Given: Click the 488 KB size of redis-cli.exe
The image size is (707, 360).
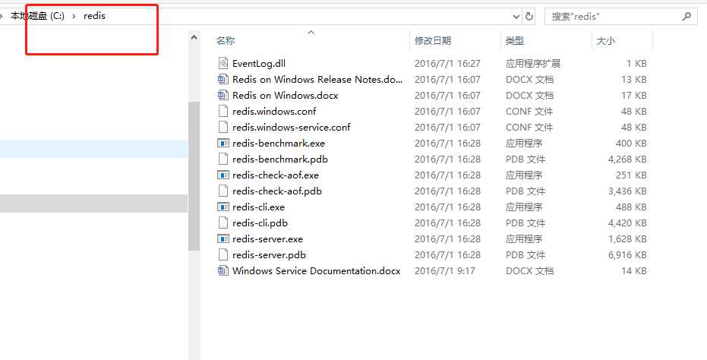Looking at the screenshot, I should [631, 207].
